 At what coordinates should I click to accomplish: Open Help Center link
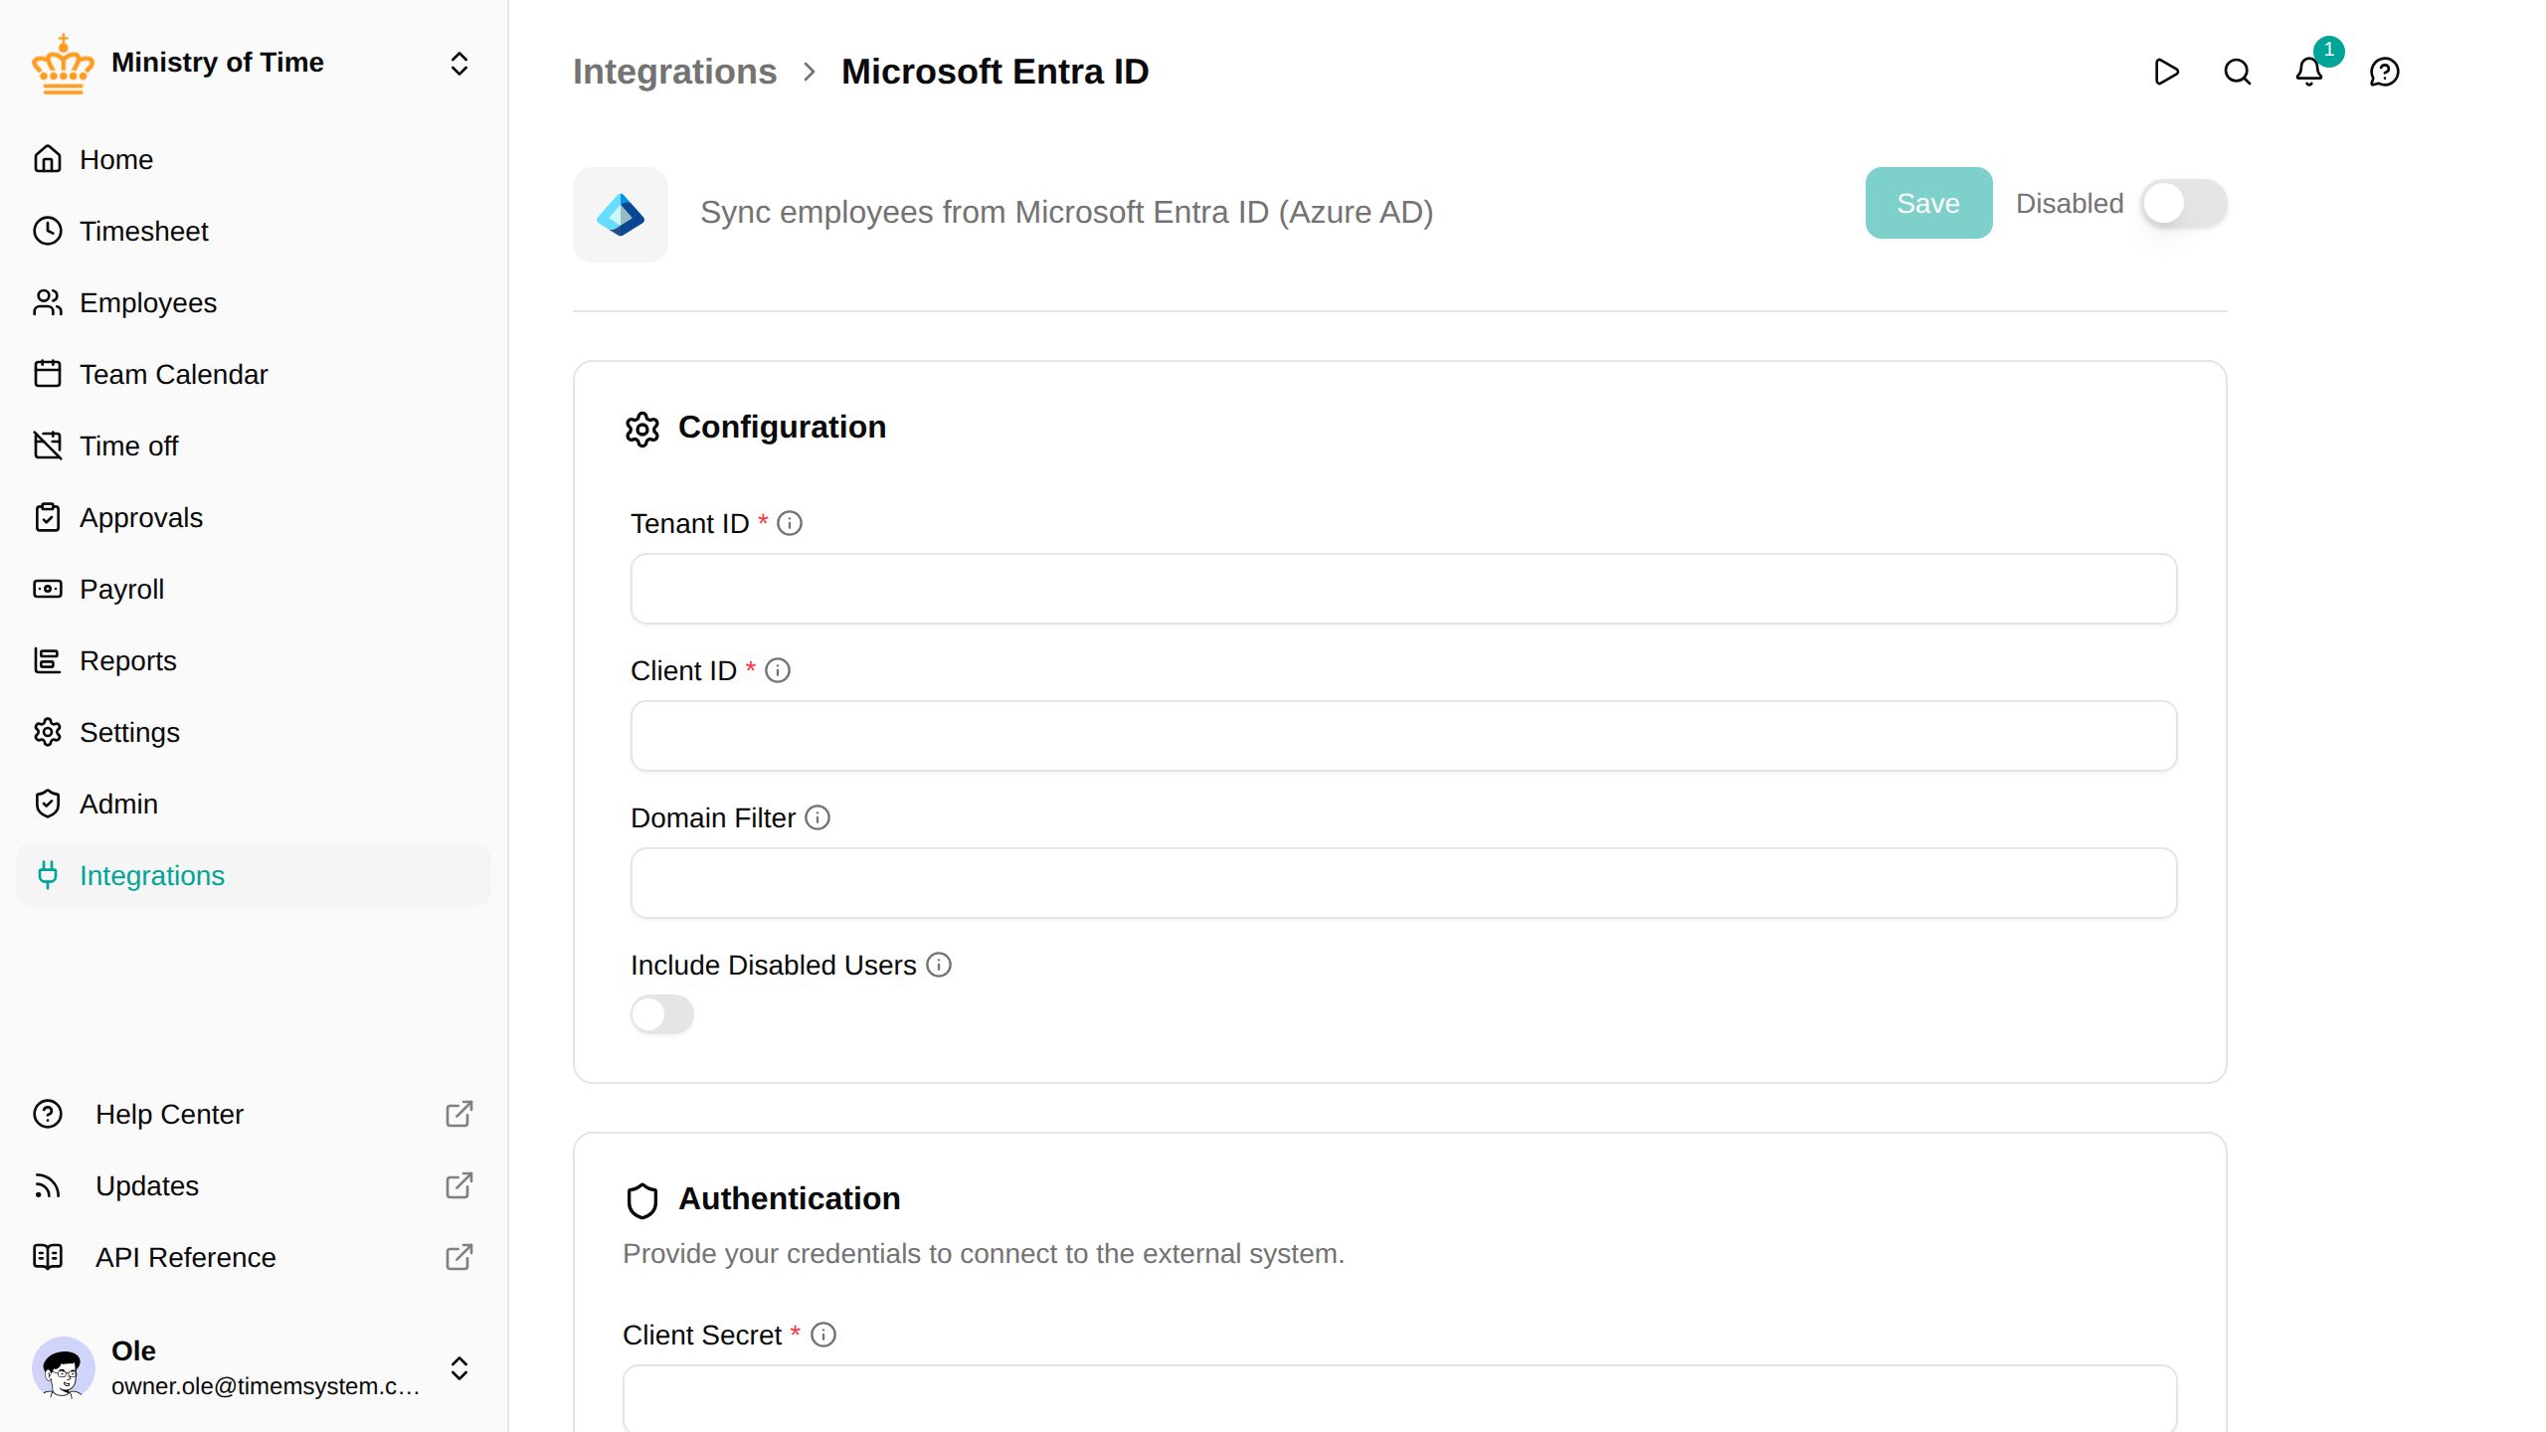[x=254, y=1114]
